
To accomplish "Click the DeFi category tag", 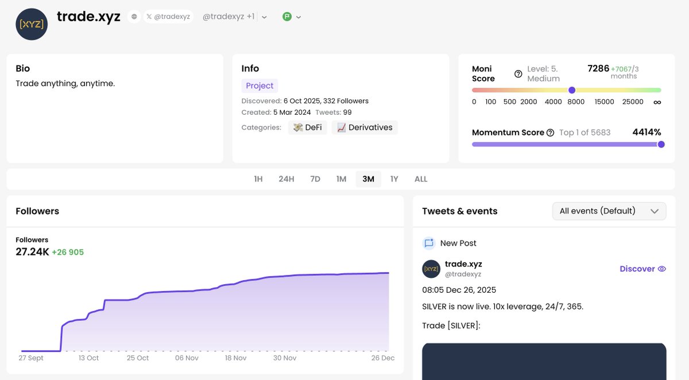I will click(x=308, y=127).
